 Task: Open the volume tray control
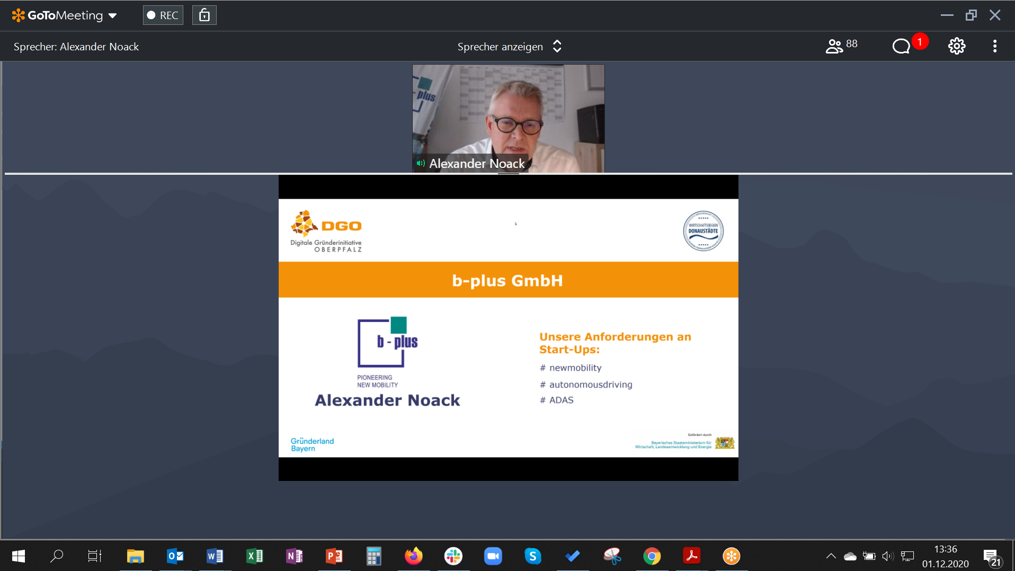[x=888, y=556]
